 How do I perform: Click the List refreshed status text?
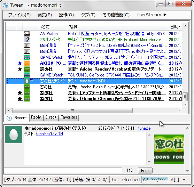coord(126,179)
